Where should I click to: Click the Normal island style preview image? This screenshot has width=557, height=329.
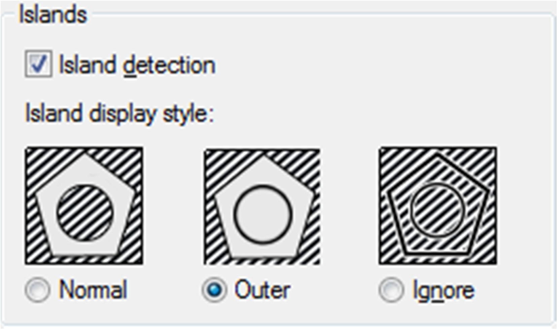click(x=84, y=206)
